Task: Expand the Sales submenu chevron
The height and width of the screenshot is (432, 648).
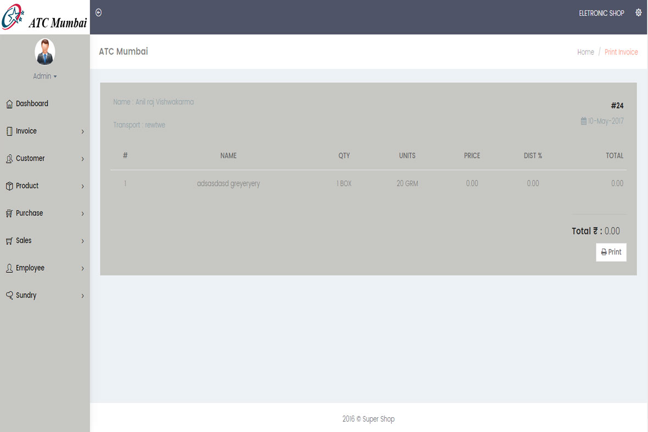Action: [x=82, y=241]
